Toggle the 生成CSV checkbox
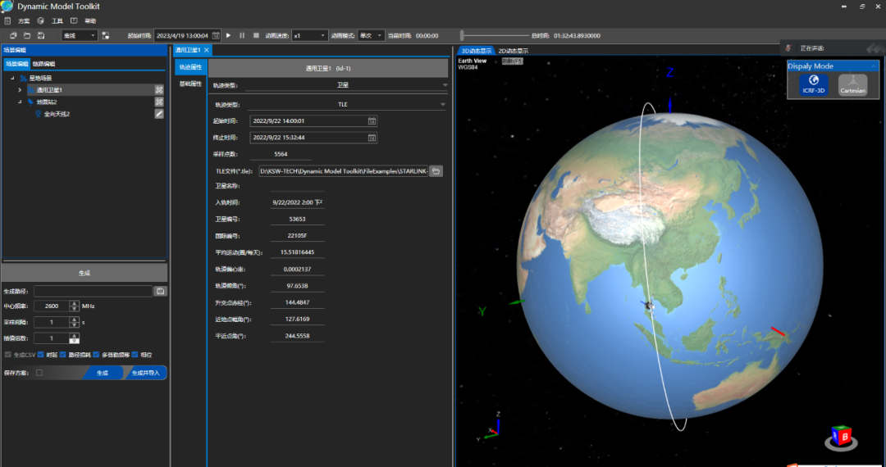Screen dimensions: 886x467 click(x=8, y=355)
